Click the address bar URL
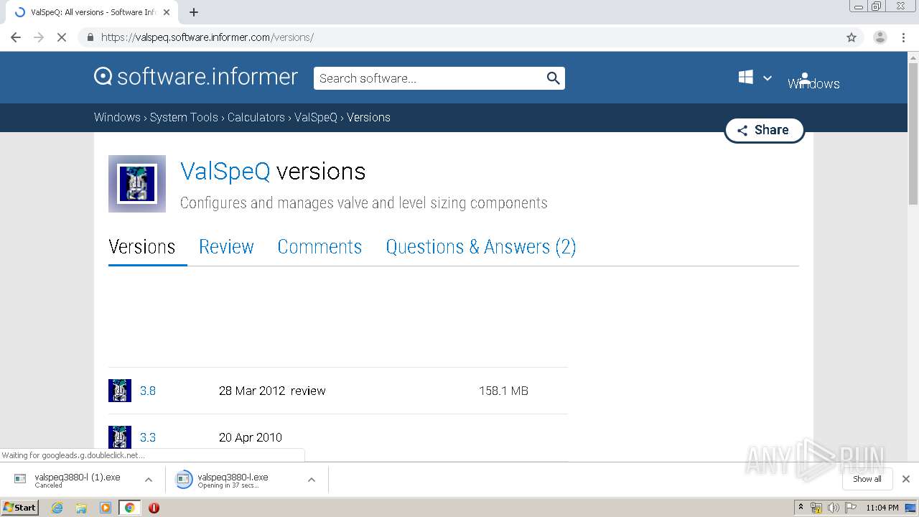The height and width of the screenshot is (517, 919). click(207, 37)
